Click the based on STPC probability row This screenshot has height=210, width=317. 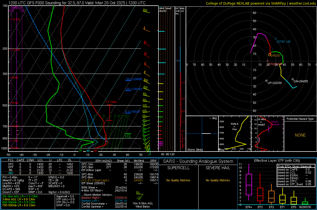294,181
